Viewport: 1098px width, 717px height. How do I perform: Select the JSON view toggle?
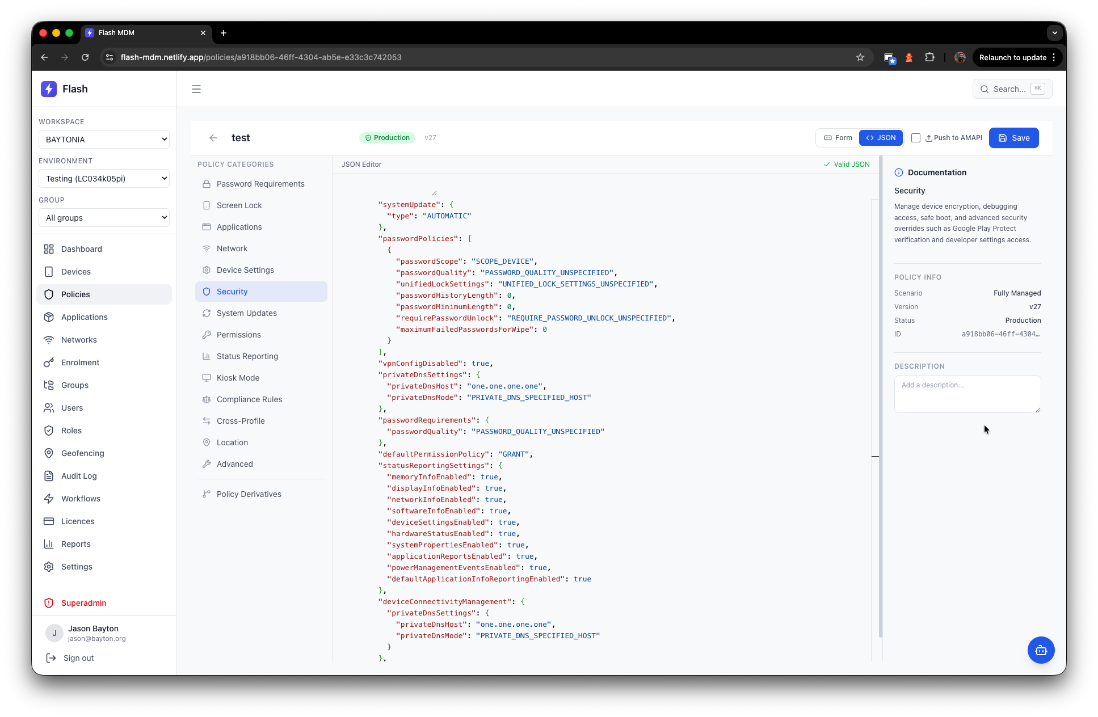pos(881,138)
